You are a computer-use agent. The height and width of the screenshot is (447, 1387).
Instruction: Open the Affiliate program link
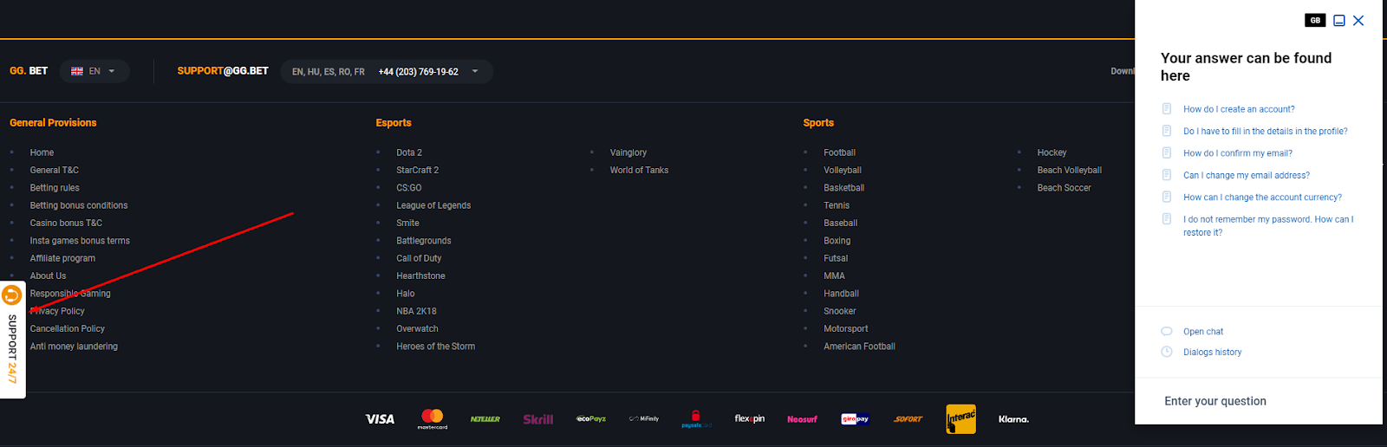tap(62, 258)
